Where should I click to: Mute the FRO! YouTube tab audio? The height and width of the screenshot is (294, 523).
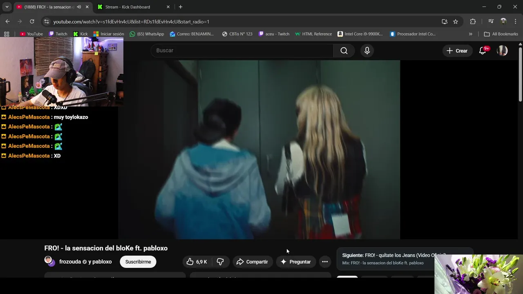pyautogui.click(x=79, y=7)
